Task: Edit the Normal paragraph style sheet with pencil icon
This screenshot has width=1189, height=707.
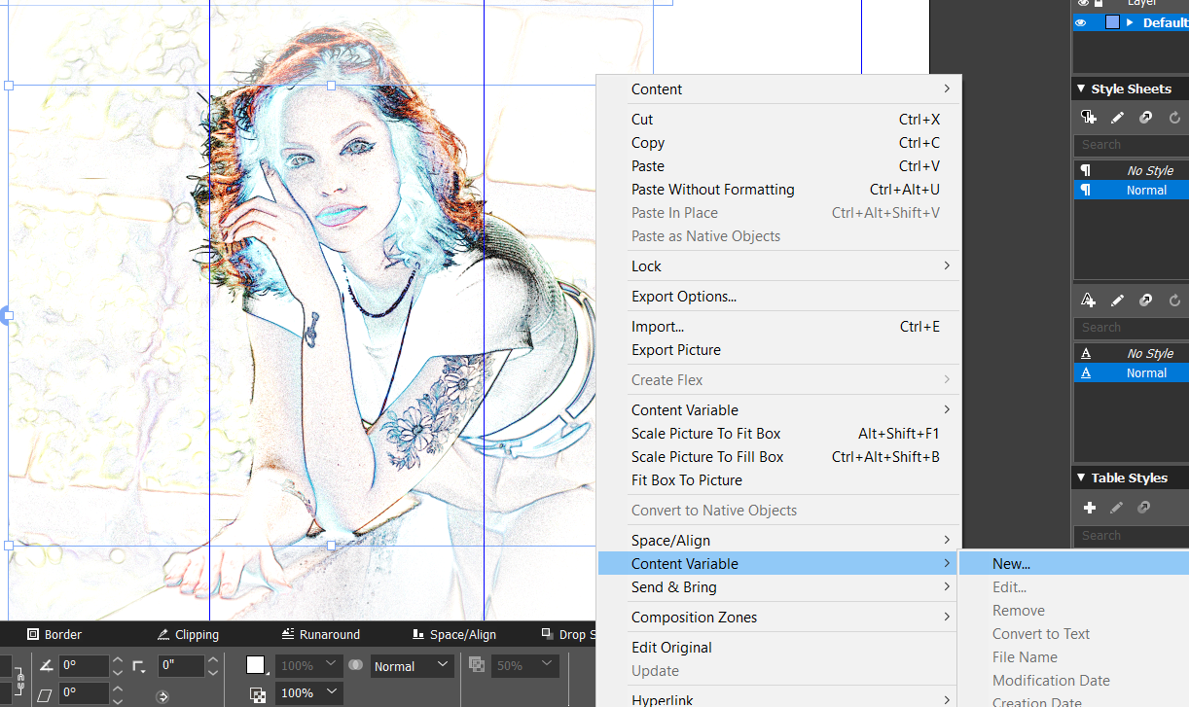Action: tap(1116, 117)
